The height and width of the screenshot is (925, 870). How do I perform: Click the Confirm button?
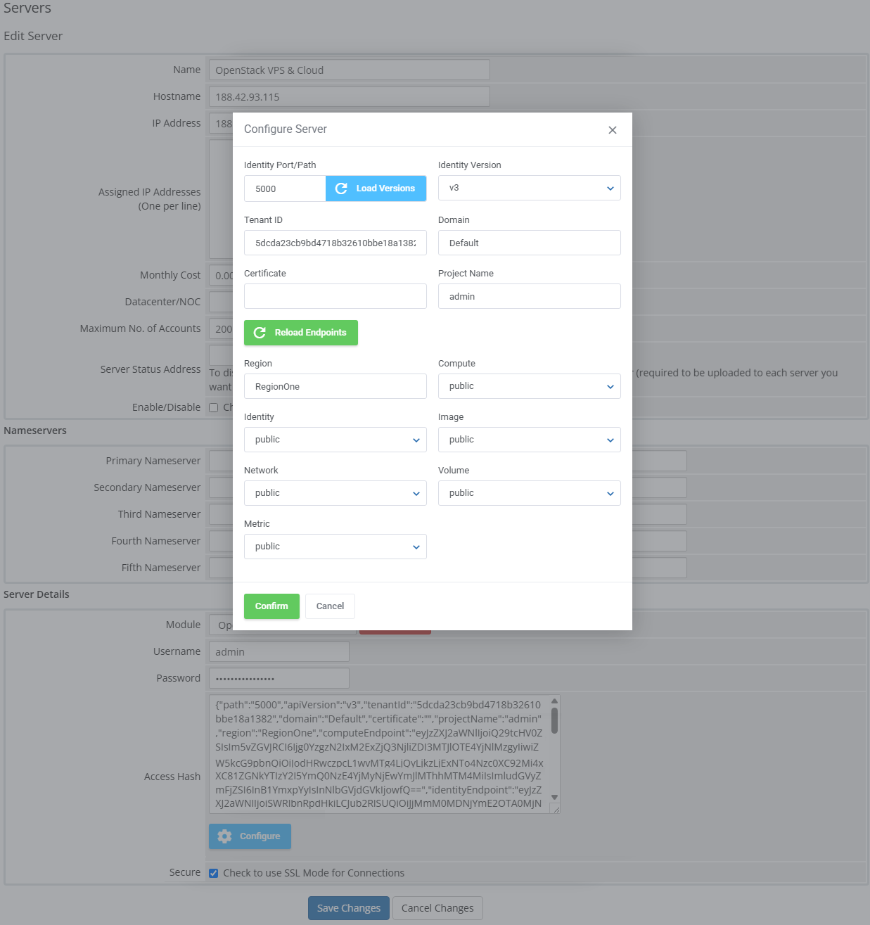pos(271,606)
